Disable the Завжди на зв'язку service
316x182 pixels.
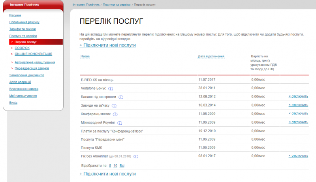[x=298, y=105]
